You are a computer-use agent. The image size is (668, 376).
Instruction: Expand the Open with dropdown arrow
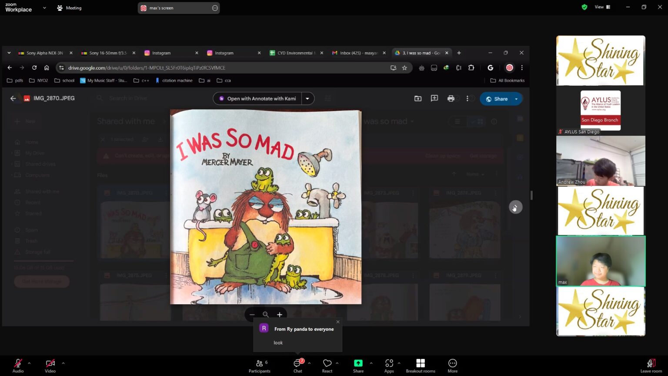click(x=307, y=98)
